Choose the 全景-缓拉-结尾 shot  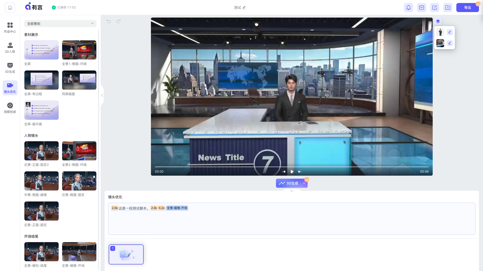(x=42, y=252)
